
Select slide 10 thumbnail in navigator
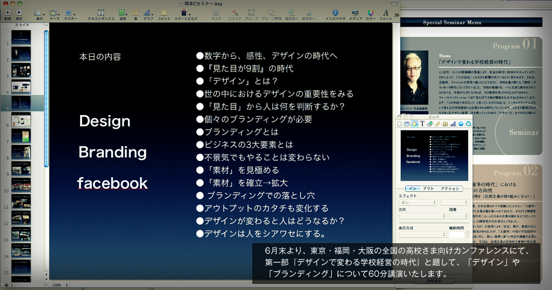click(x=21, y=185)
